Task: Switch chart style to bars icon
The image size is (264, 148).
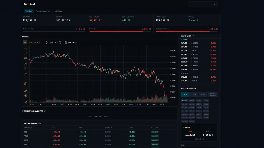Action: 43,42
